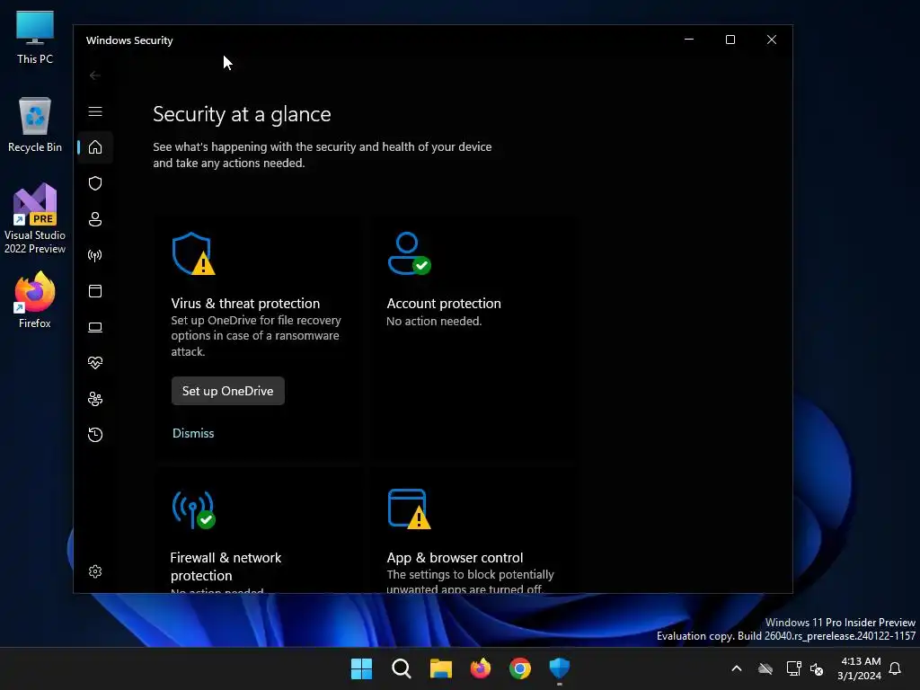Launch Firefox from taskbar
This screenshot has height=690, width=920.
[x=481, y=668]
